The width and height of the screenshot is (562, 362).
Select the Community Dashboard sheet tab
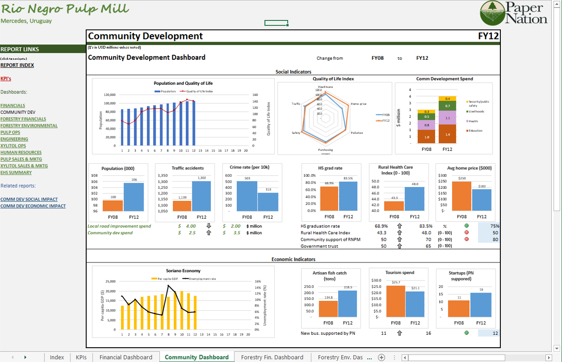click(x=197, y=357)
